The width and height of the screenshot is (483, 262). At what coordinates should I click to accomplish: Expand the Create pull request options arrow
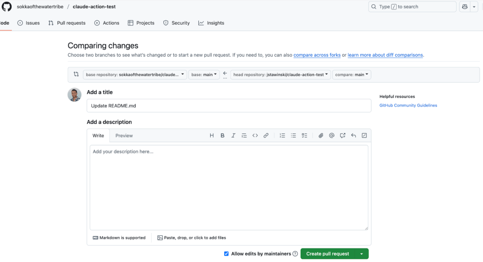(362, 254)
